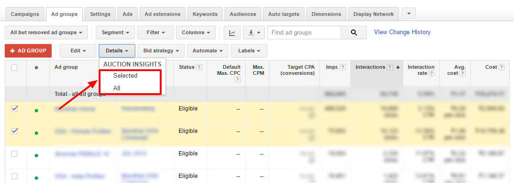
Task: Switch to the Keywords tab
Action: tap(205, 15)
